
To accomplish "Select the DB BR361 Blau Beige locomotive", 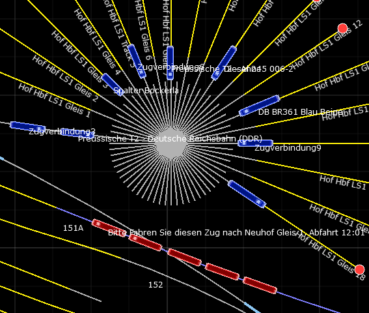I will [259, 106].
